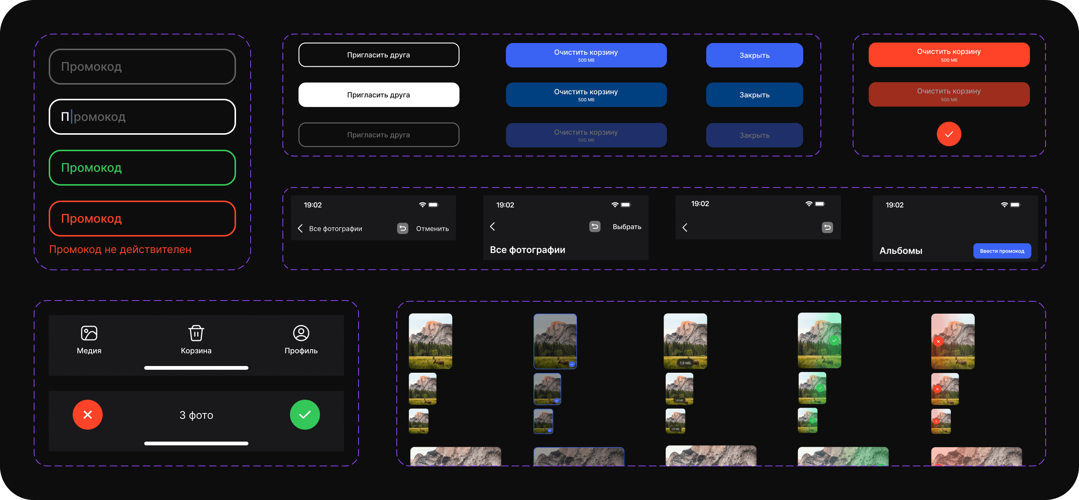Click undo icon beside Отменить
1079x500 pixels.
pos(402,228)
